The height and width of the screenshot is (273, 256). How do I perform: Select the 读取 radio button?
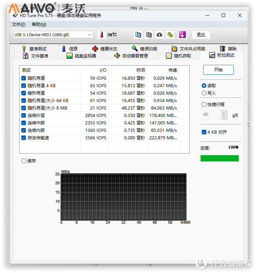[204, 86]
